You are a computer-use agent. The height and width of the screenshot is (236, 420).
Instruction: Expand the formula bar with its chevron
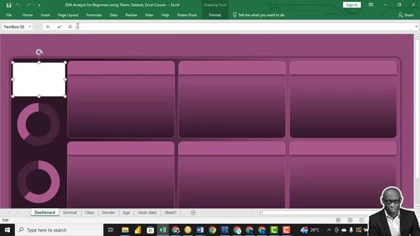coord(416,27)
